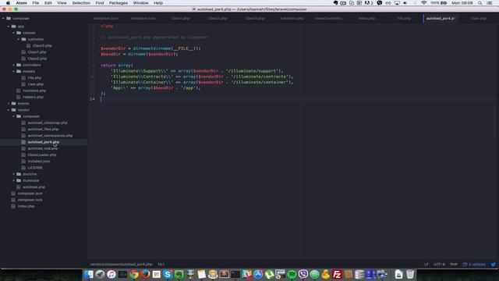Screen dimensions: 499x281
Task: Click the file path in status bar
Action: click(x=122, y=264)
